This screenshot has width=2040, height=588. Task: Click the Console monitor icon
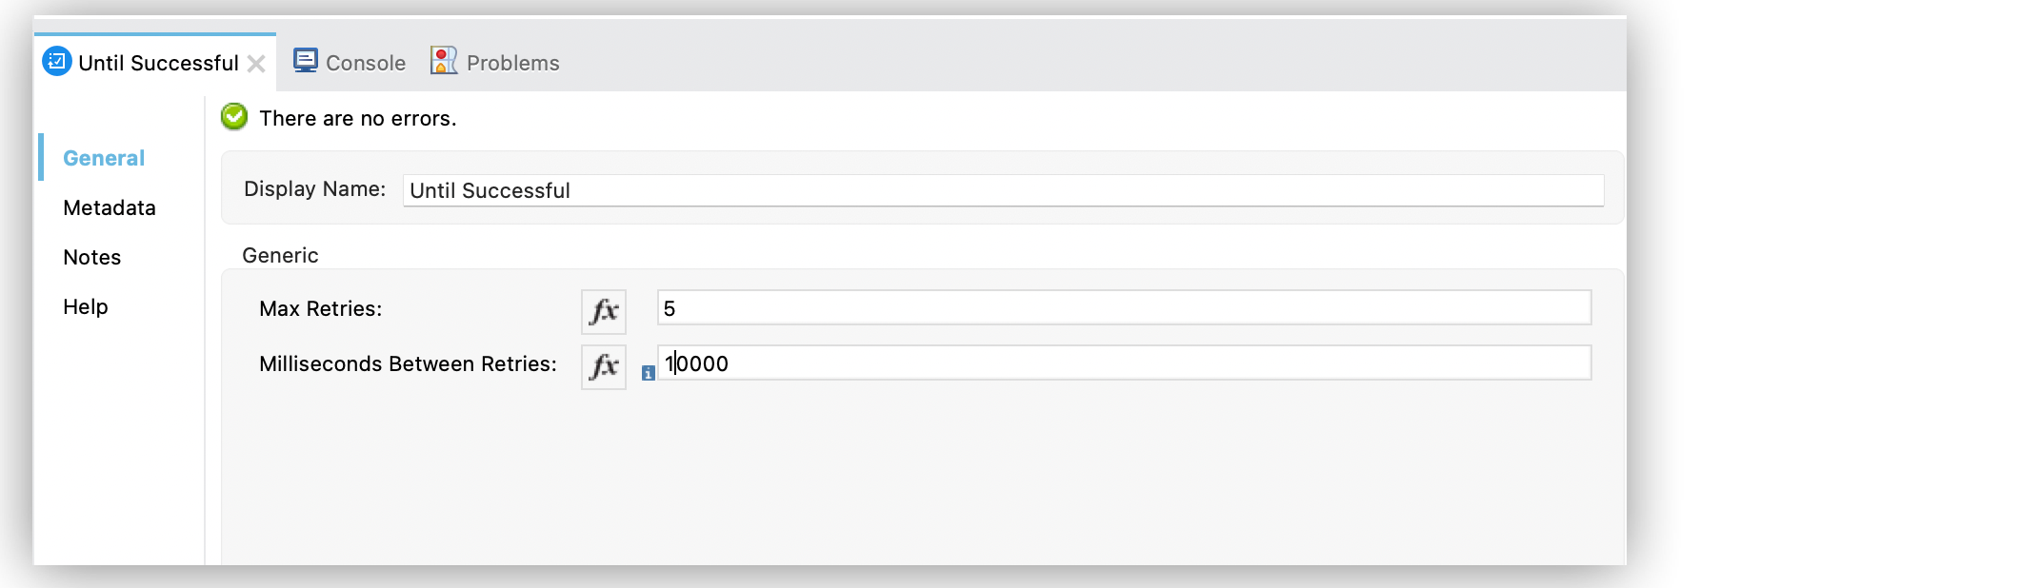[x=305, y=59]
